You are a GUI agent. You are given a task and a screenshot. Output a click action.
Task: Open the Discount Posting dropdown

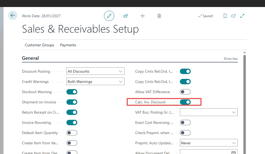(95, 71)
